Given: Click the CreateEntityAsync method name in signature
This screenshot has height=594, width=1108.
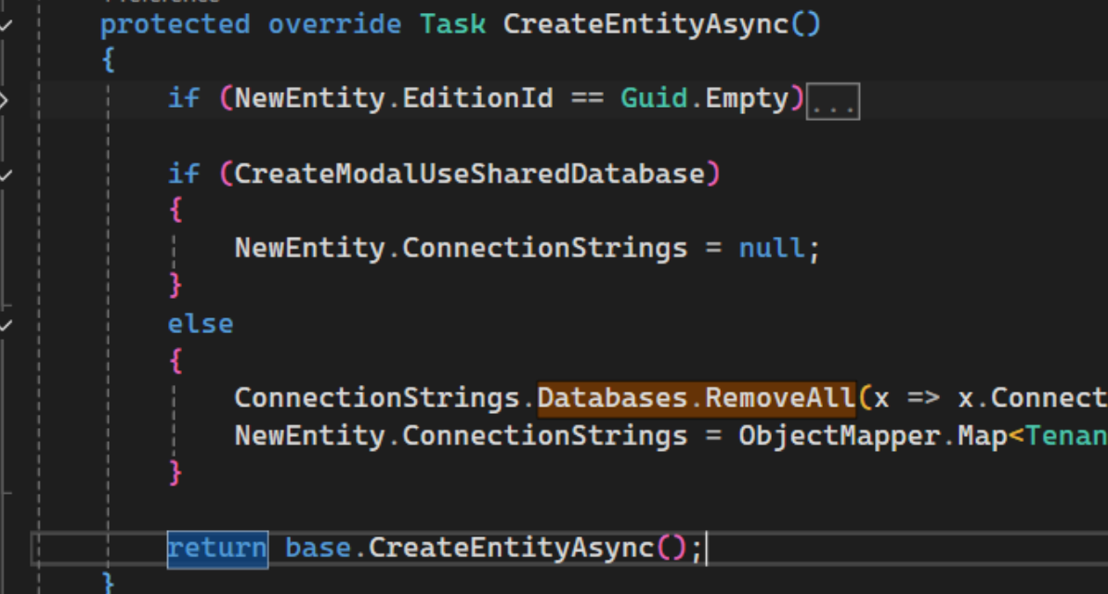Looking at the screenshot, I should tap(645, 24).
